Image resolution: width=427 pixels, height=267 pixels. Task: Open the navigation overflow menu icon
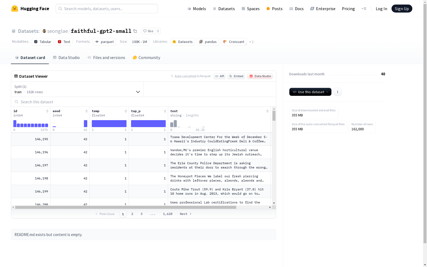pos(364,9)
